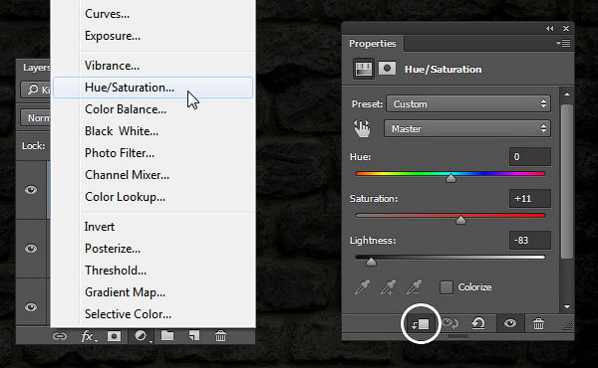
Task: Open the Master channel dropdown
Action: click(467, 129)
